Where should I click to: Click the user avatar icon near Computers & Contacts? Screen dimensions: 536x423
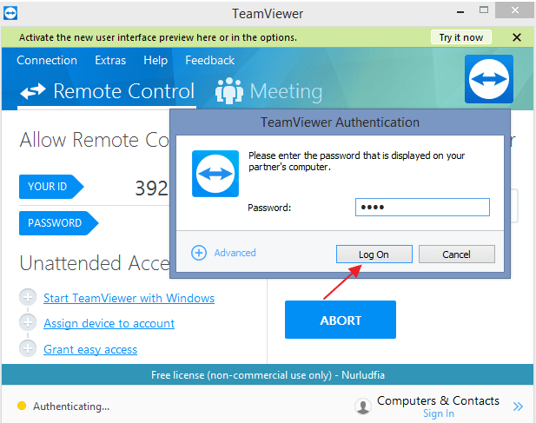click(363, 406)
